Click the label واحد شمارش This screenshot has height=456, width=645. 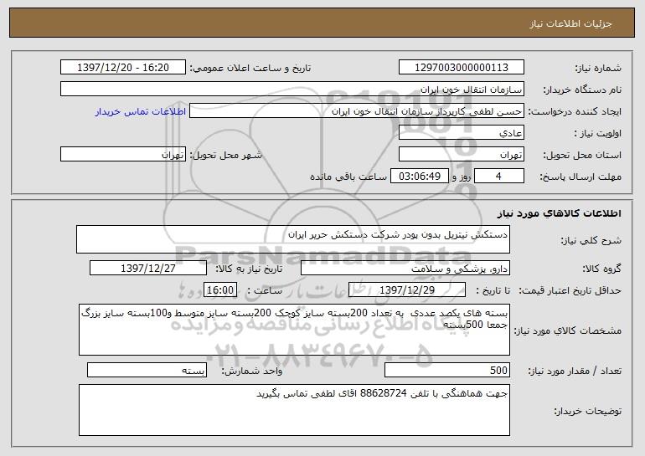click(252, 371)
